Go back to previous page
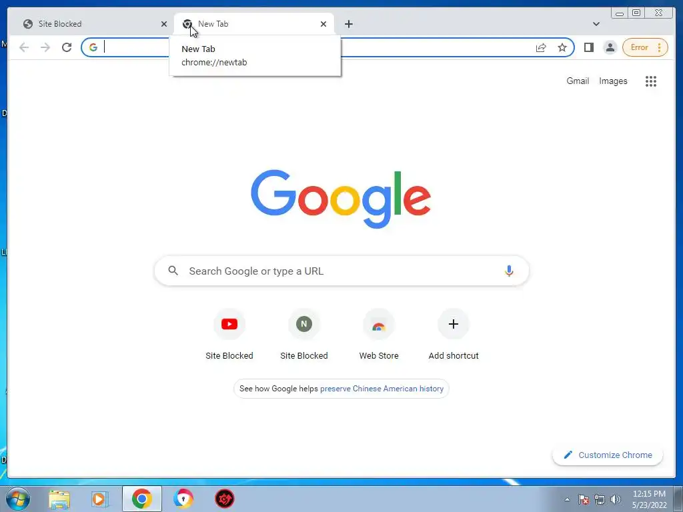Image resolution: width=683 pixels, height=512 pixels. [x=24, y=47]
